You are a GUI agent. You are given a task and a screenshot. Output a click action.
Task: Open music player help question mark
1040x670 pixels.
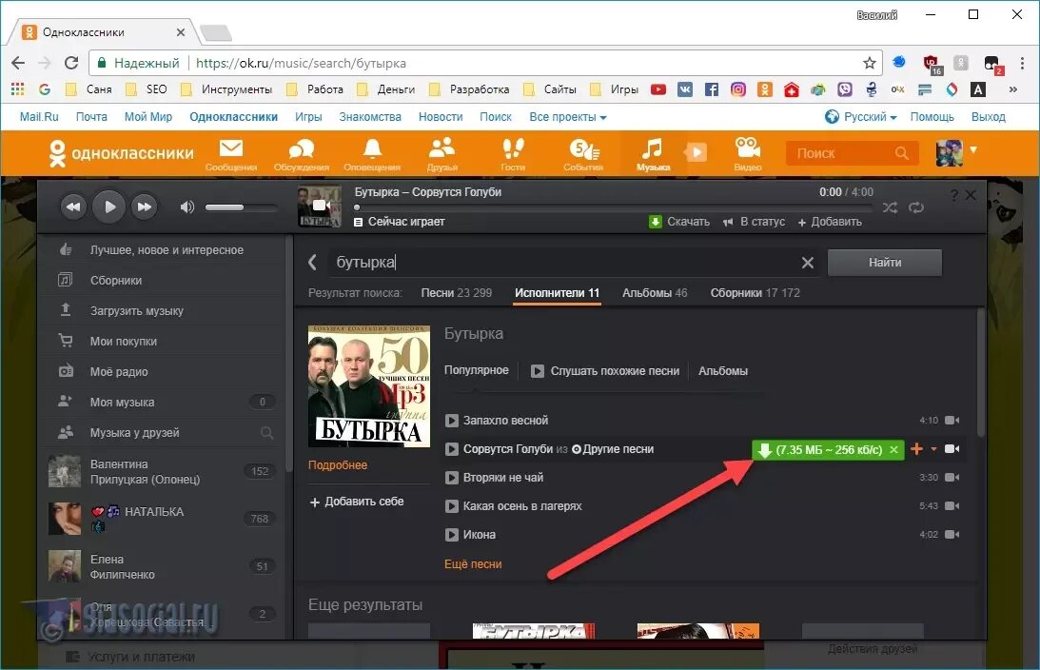[x=954, y=195]
